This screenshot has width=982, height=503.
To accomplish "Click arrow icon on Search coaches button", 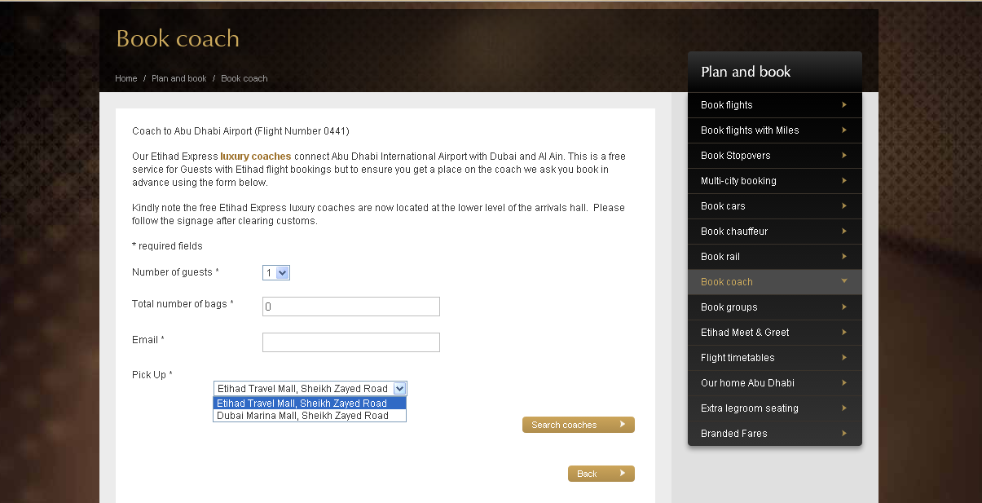I will tap(623, 424).
